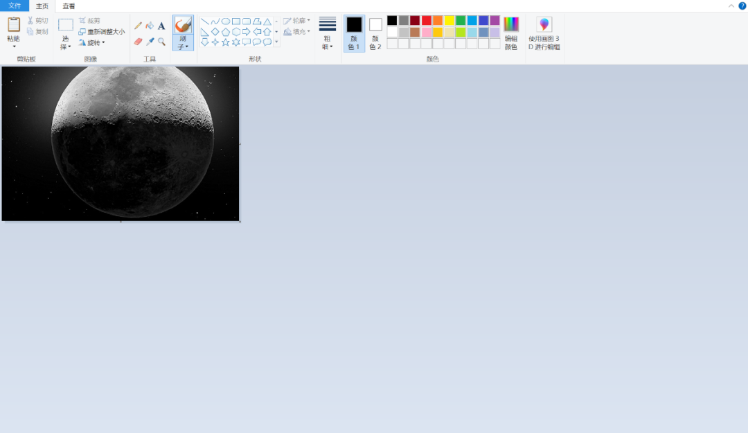This screenshot has width=748, height=433.
Task: Select the Color picker eyedropper tool
Action: pos(150,42)
